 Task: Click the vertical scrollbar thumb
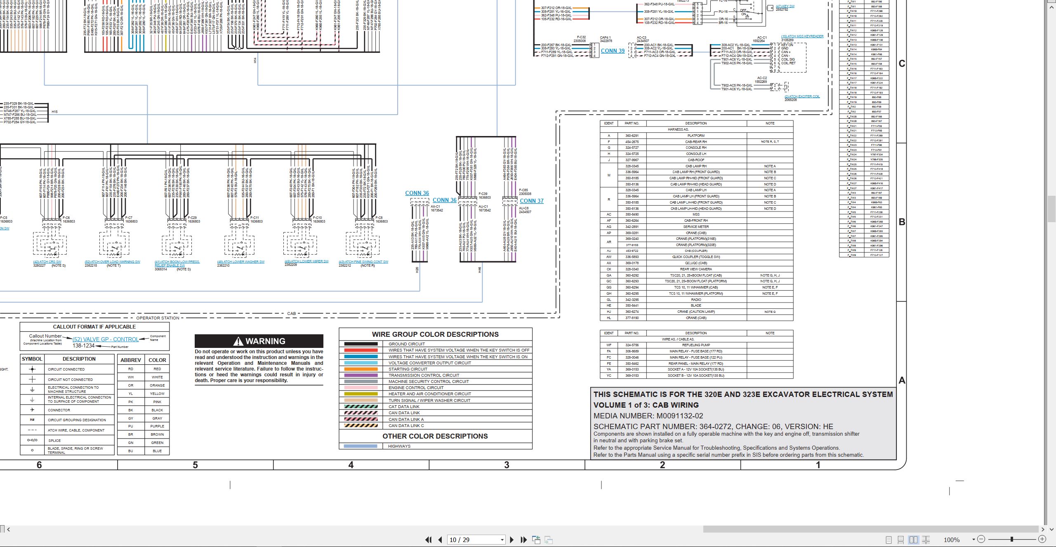pyautogui.click(x=1051, y=209)
